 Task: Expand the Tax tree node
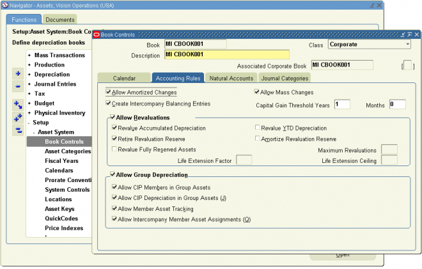(x=29, y=94)
